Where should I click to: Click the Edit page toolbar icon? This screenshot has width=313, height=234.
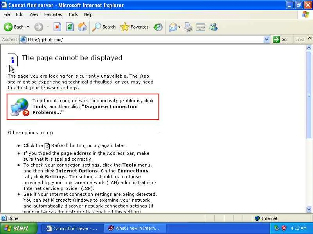pyautogui.click(x=201, y=27)
